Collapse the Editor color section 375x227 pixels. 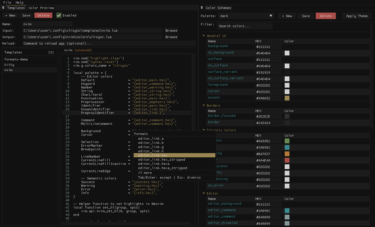(204, 193)
